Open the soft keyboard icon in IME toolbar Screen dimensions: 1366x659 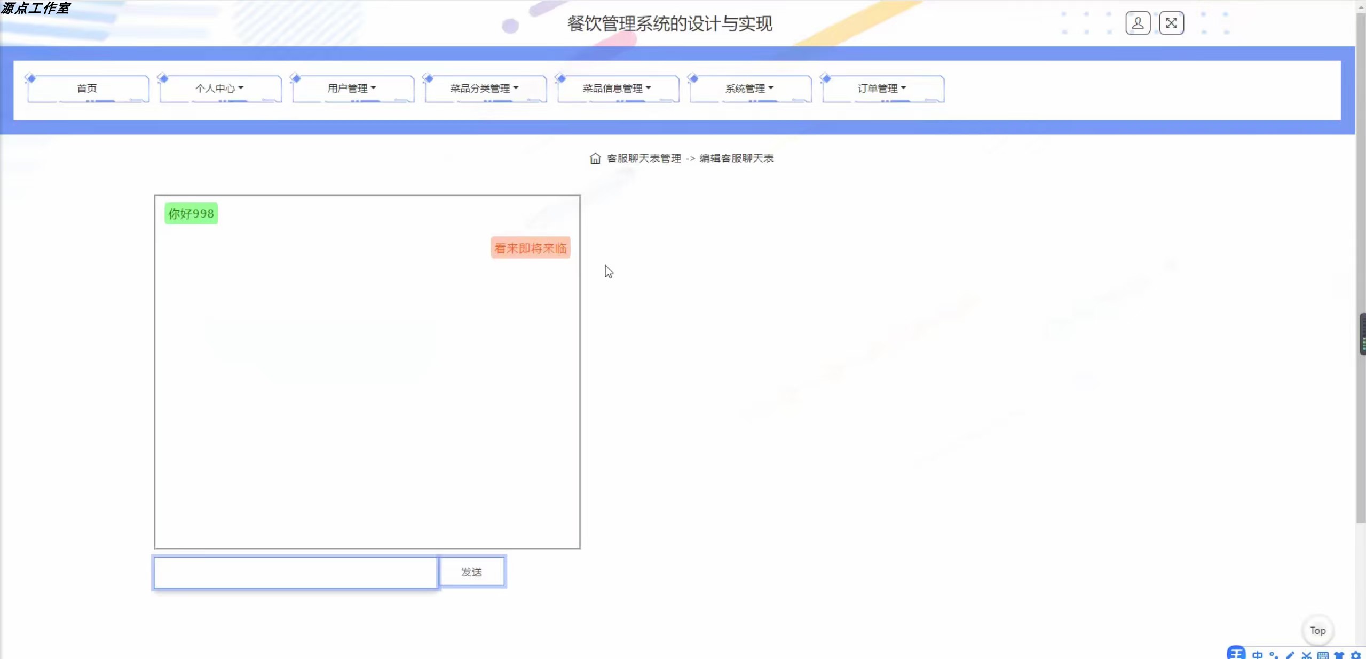[x=1323, y=655]
